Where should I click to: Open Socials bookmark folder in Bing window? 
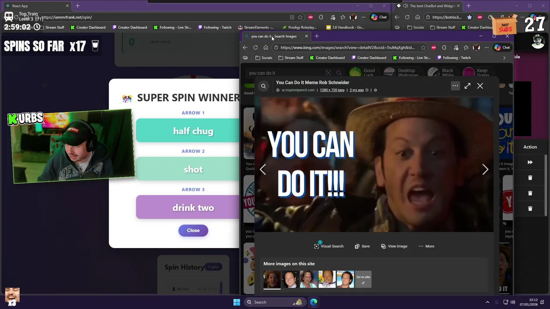[x=263, y=58]
